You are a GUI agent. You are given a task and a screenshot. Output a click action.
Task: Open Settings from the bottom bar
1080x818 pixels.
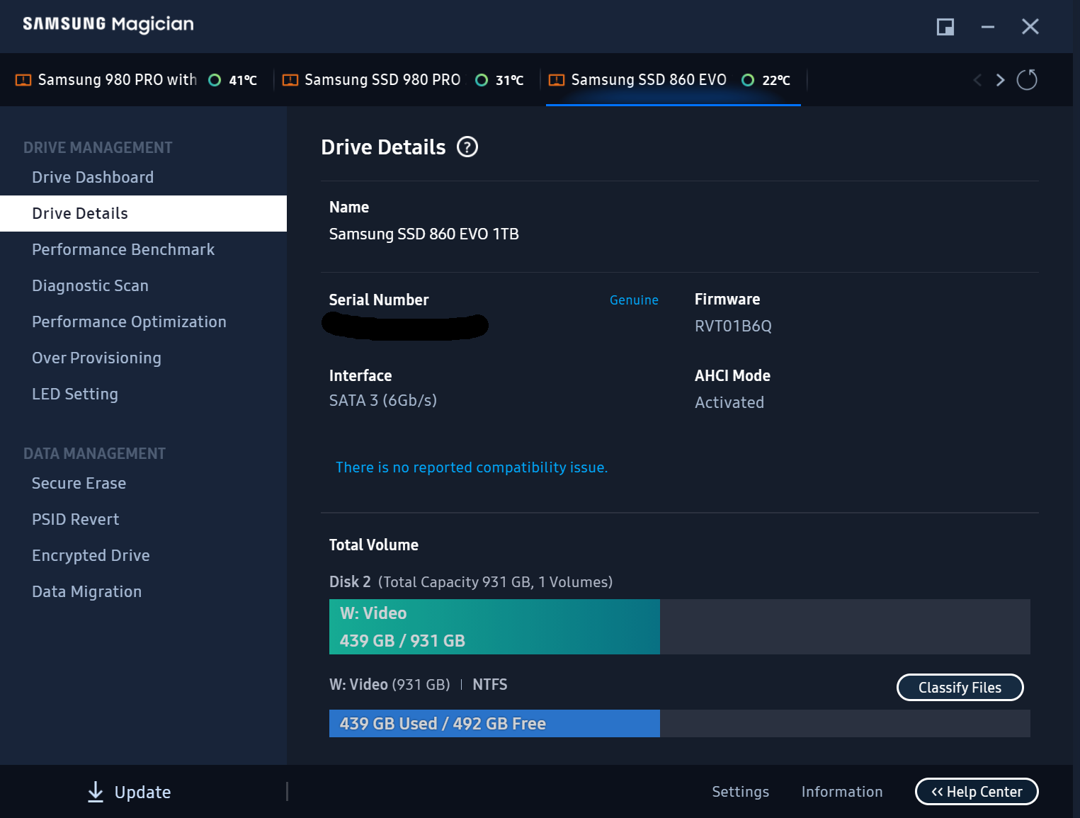pyautogui.click(x=740, y=792)
